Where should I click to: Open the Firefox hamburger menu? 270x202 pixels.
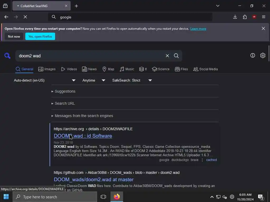(264, 17)
